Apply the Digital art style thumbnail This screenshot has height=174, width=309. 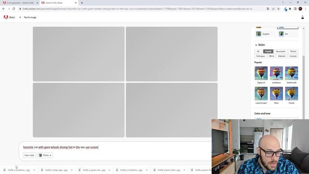point(261,73)
